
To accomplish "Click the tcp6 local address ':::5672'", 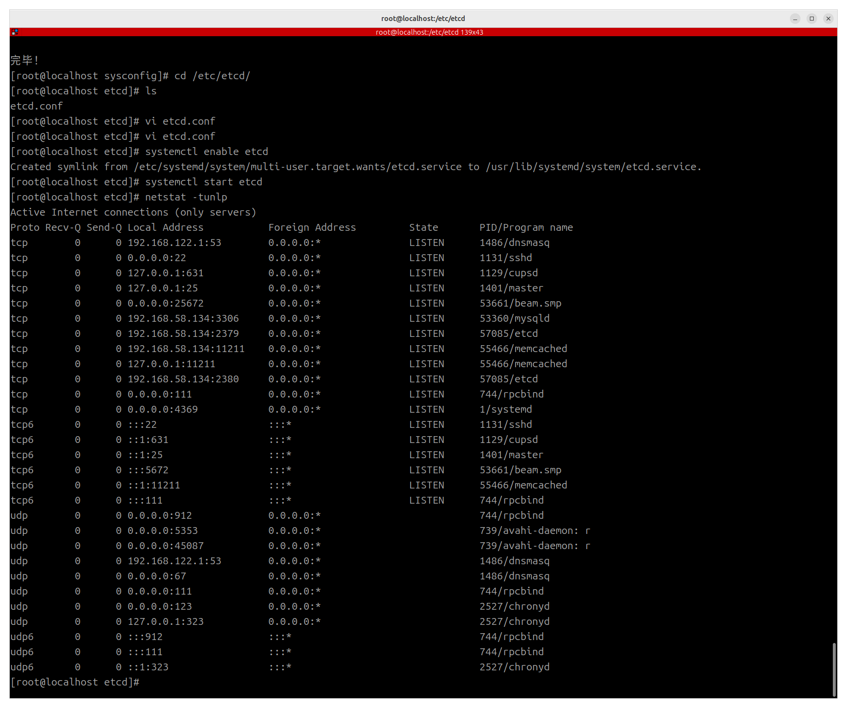I will [x=148, y=470].
